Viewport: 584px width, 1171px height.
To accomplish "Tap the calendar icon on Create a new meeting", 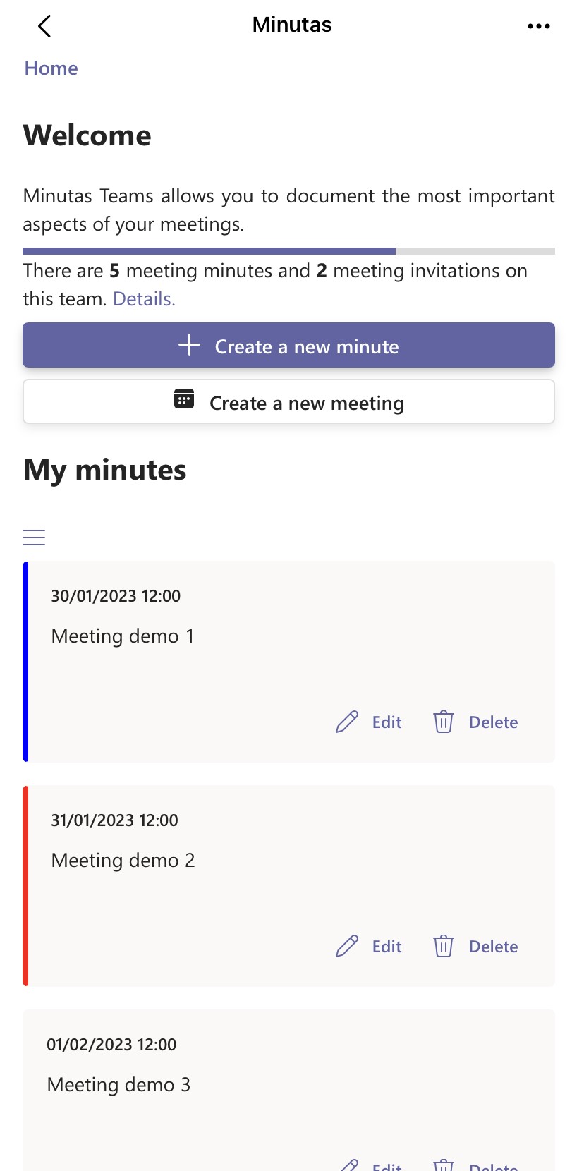I will (x=184, y=399).
